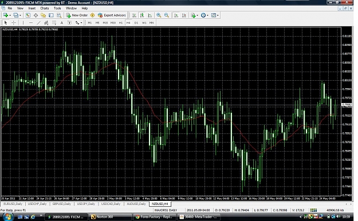Viewport: 358px width, 221px height.
Task: Open the Help menu
Action: [x=84, y=8]
